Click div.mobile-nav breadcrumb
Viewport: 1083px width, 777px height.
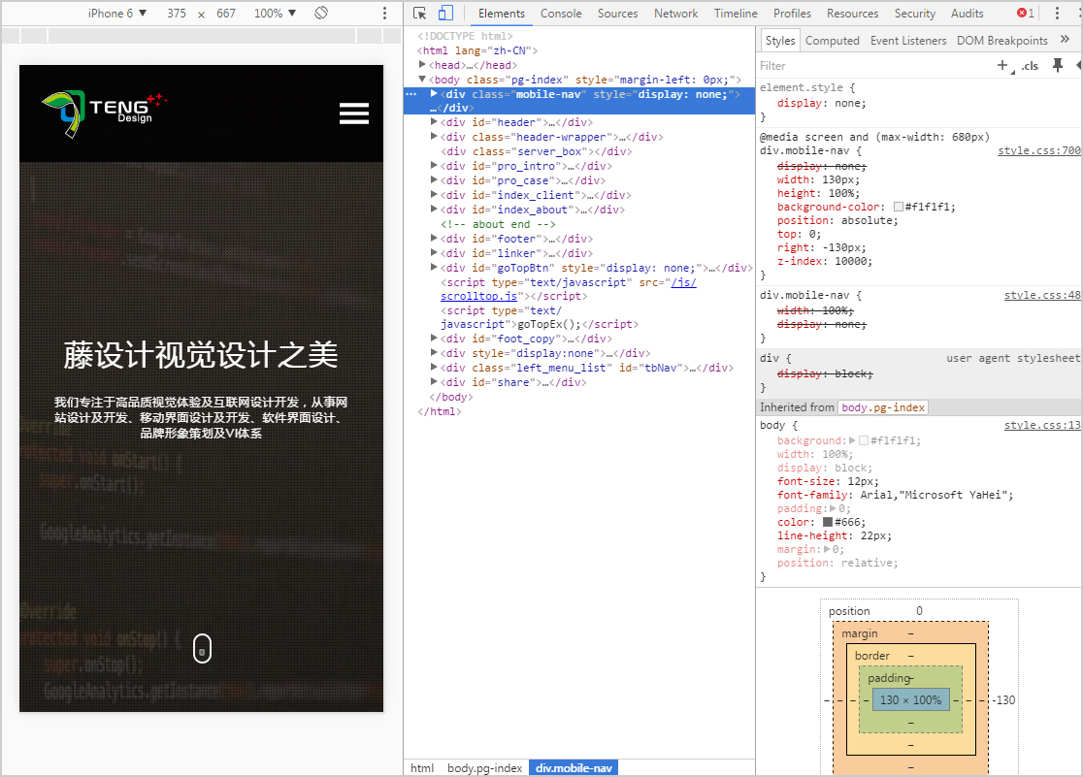point(574,768)
